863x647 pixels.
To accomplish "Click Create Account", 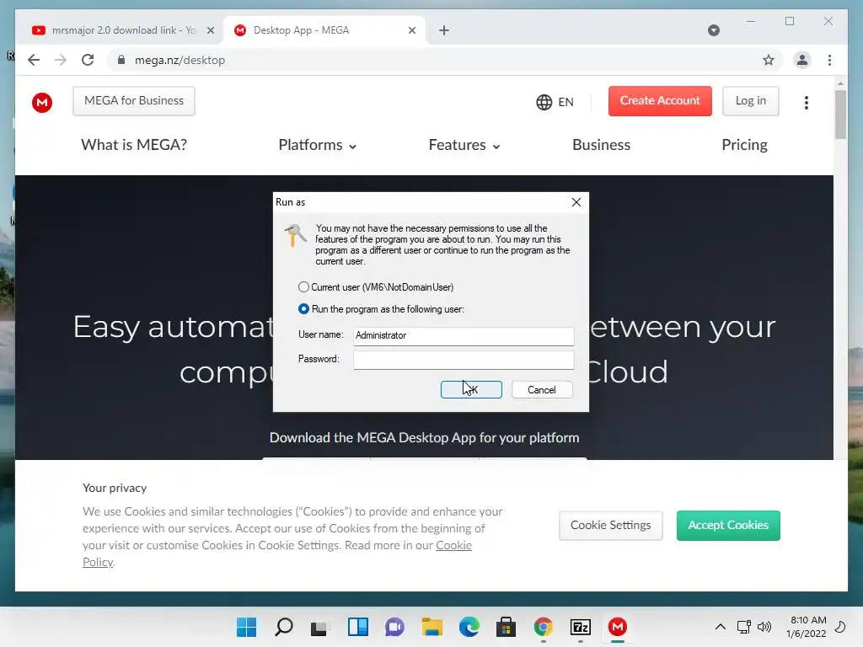I will click(x=660, y=101).
